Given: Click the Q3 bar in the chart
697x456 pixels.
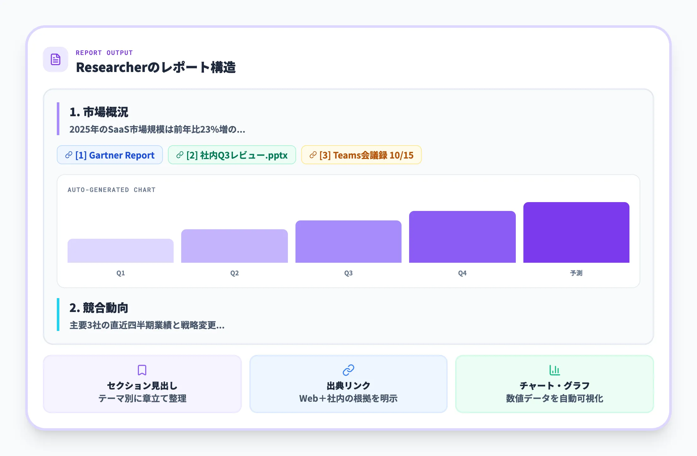Looking at the screenshot, I should [x=348, y=242].
